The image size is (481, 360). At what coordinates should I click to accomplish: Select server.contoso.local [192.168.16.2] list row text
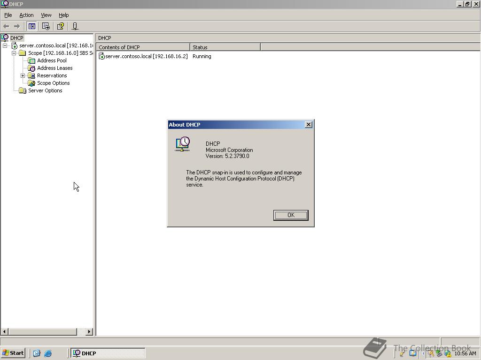tap(147, 56)
